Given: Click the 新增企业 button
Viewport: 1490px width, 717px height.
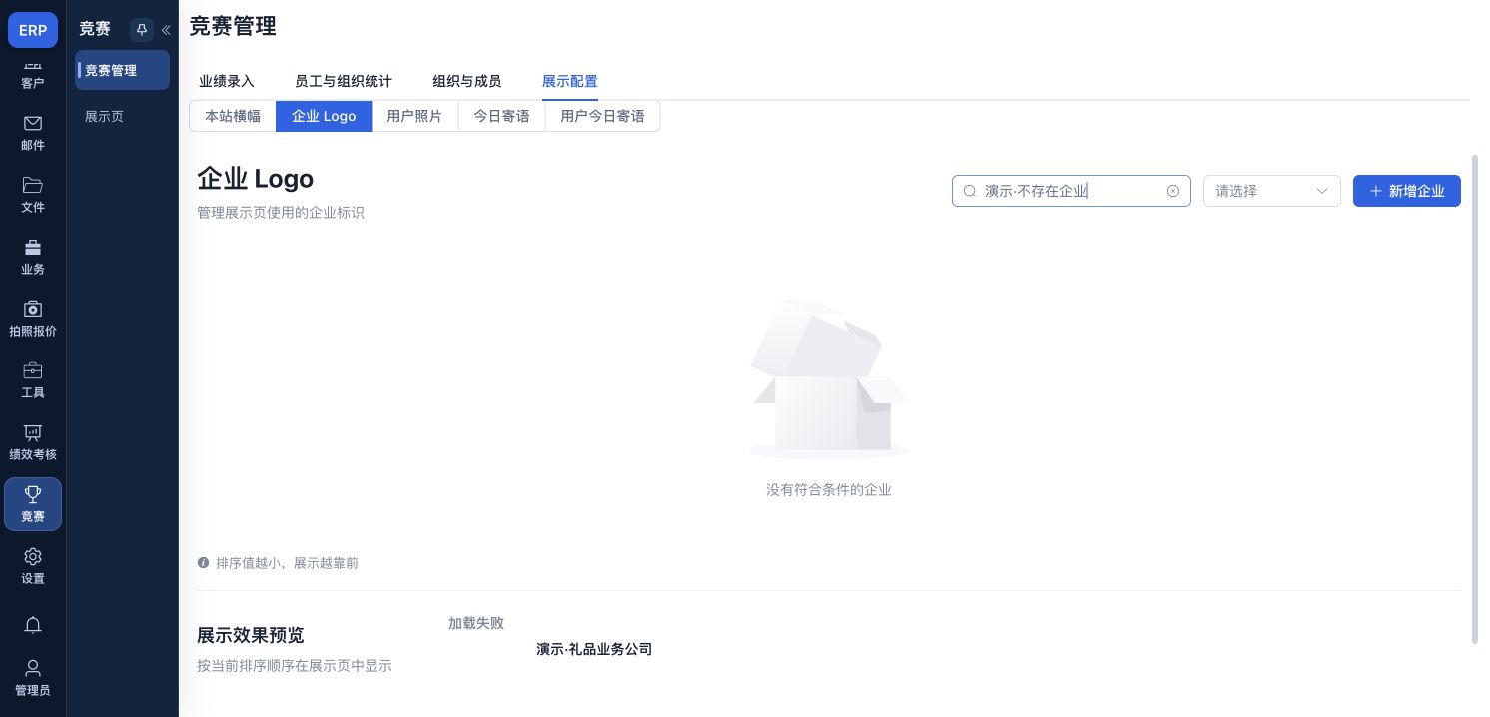Looking at the screenshot, I should coord(1407,191).
